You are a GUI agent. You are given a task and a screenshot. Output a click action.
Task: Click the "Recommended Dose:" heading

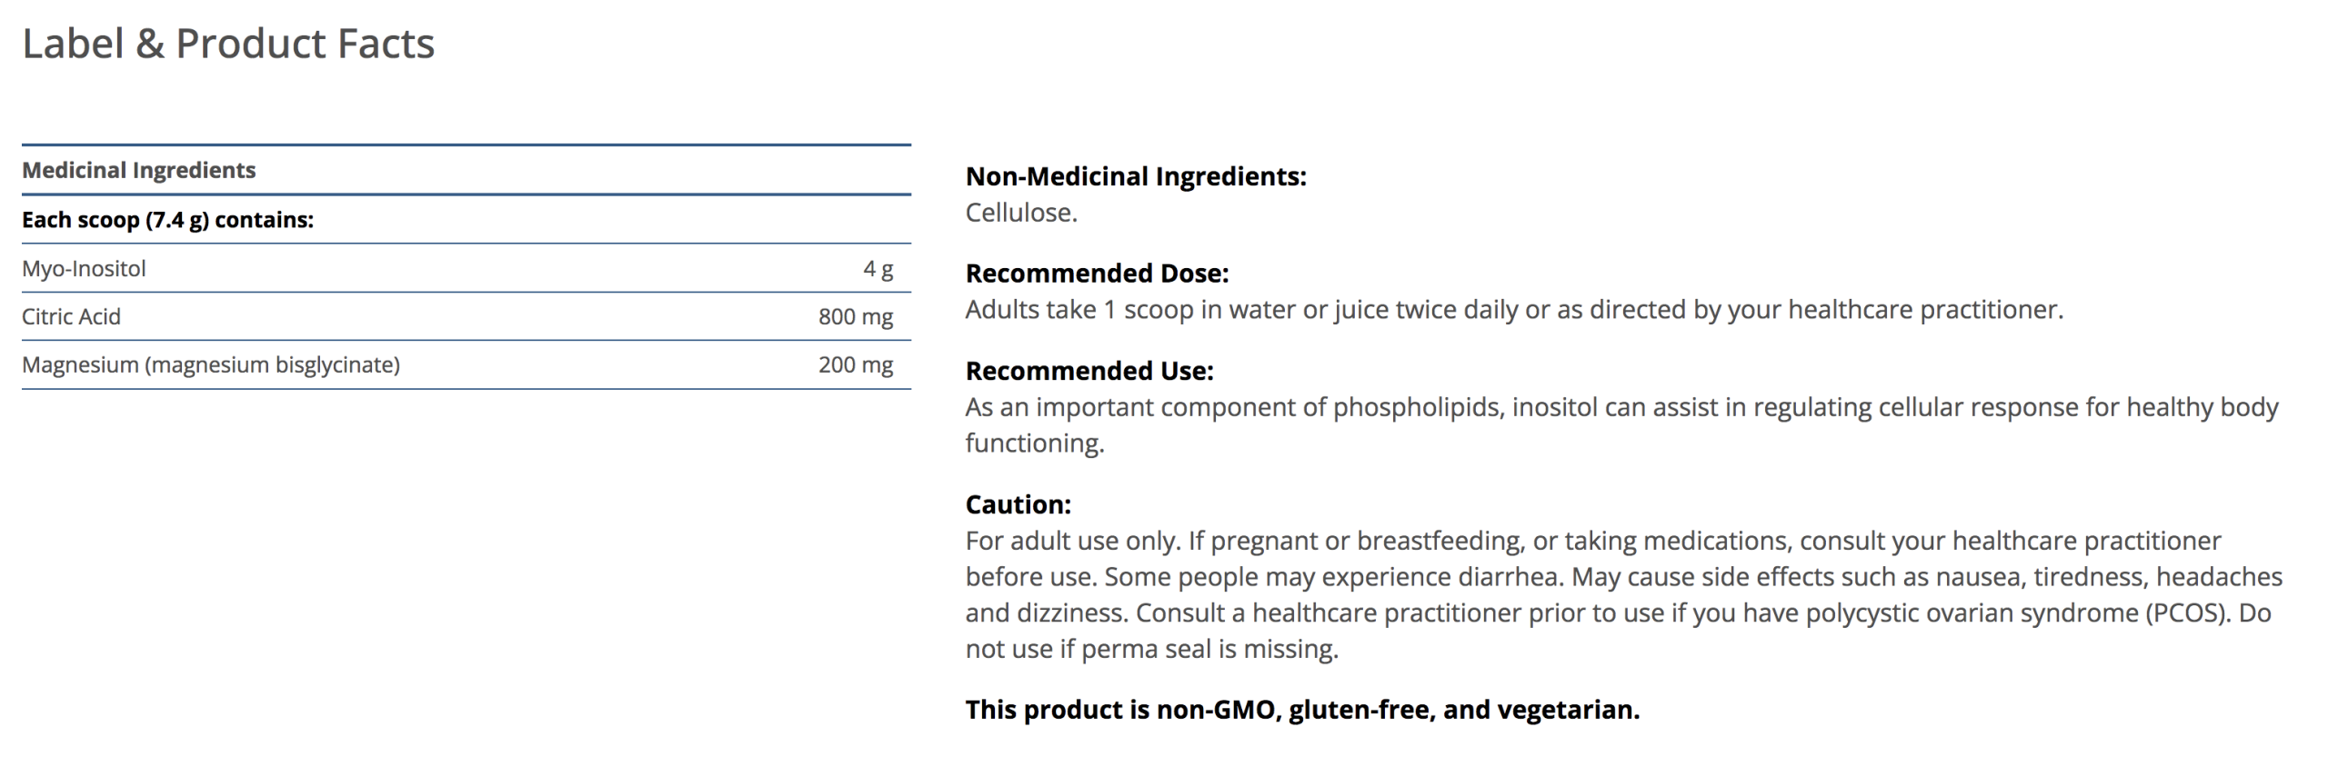1097,274
